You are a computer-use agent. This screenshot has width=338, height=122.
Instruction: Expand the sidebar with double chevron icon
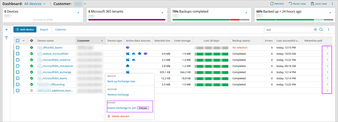coord(6,30)
